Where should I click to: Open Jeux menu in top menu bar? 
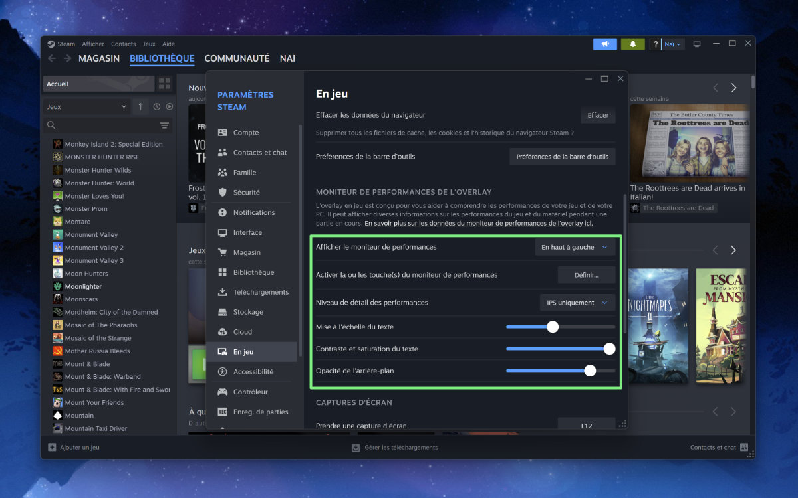click(149, 44)
